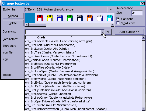Select the green floppy disk button icon
Image resolution: width=146 pixels, height=111 pixels.
(x=70, y=18)
